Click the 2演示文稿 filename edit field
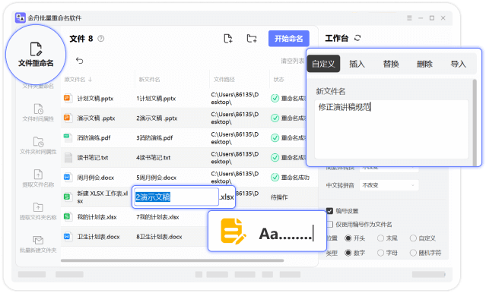Image resolution: width=486 pixels, height=293 pixels. coord(176,197)
